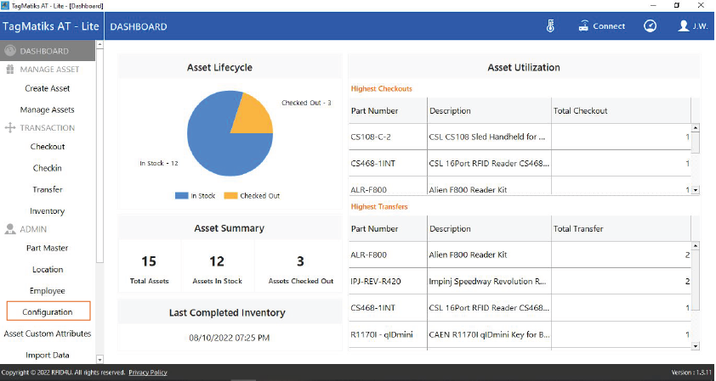Open the gauge dashboard icon
The image size is (716, 381).
tap(650, 26)
